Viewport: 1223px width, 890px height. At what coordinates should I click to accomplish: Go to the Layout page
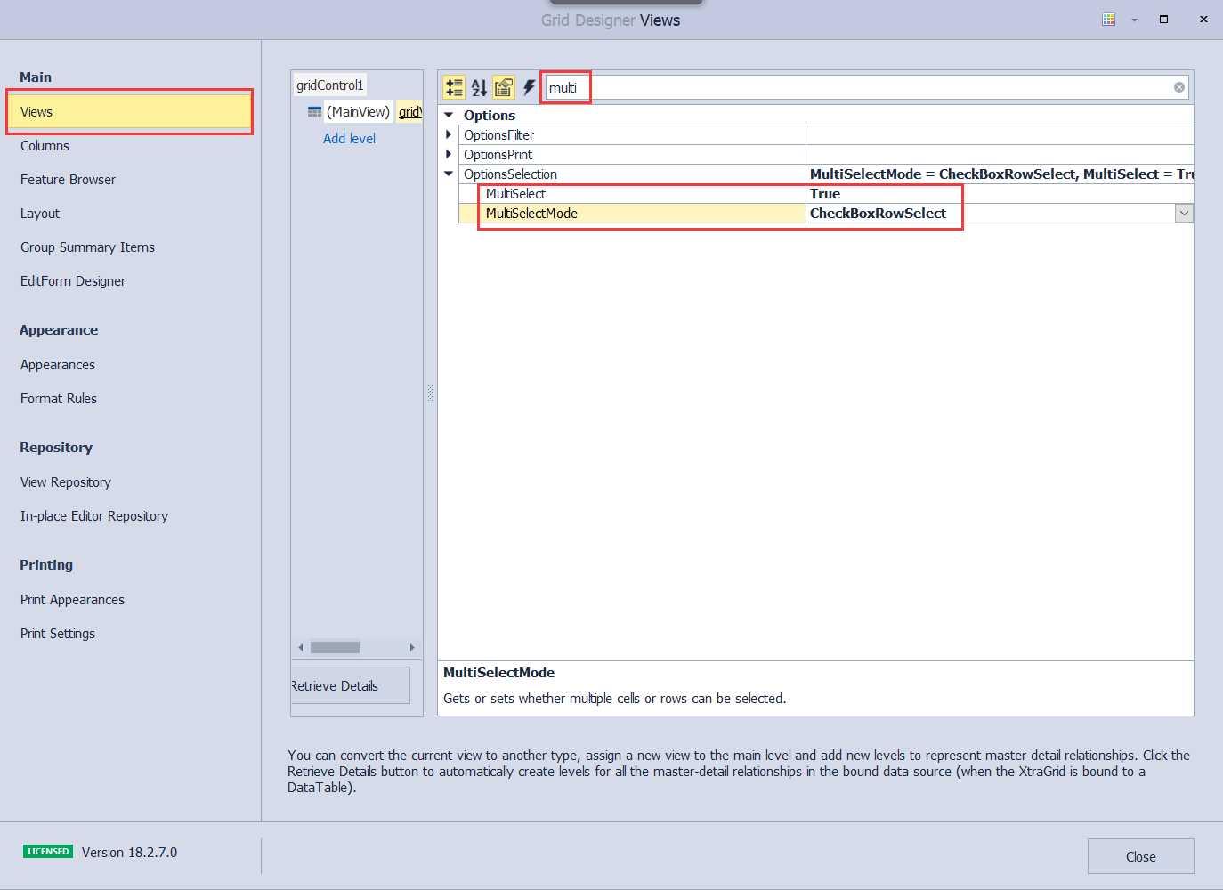pos(40,214)
